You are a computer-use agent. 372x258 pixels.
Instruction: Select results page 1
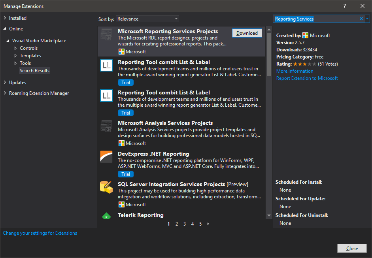point(168,224)
